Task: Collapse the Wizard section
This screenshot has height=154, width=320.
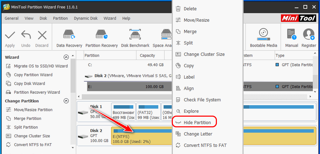Action: [66, 57]
